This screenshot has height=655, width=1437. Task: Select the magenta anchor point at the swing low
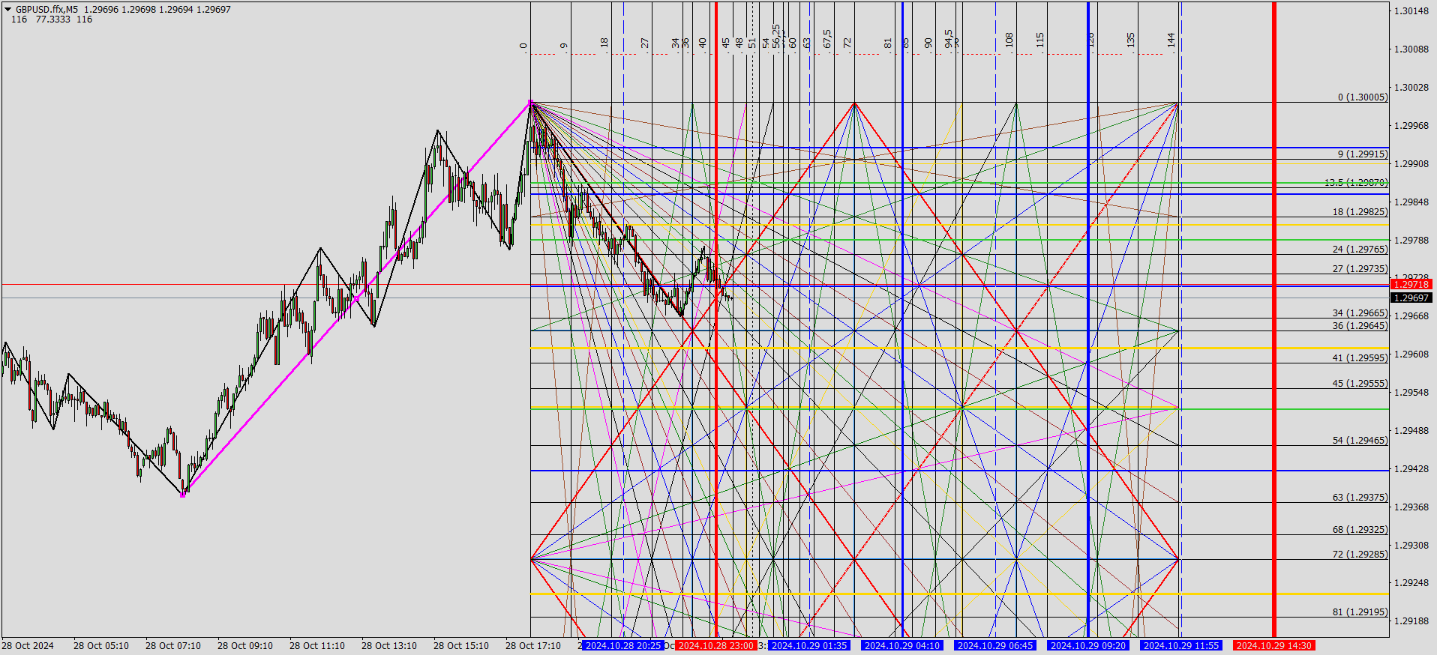[182, 495]
